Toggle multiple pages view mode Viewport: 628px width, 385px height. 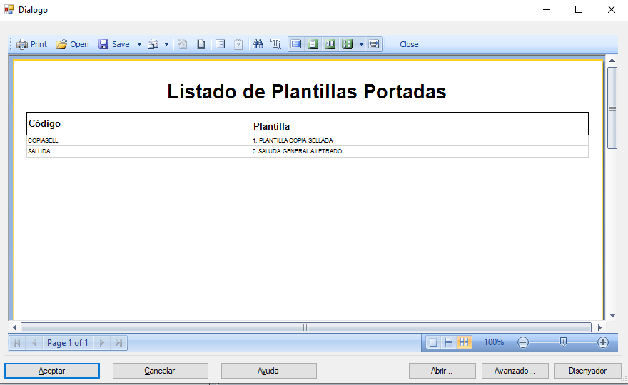[348, 44]
